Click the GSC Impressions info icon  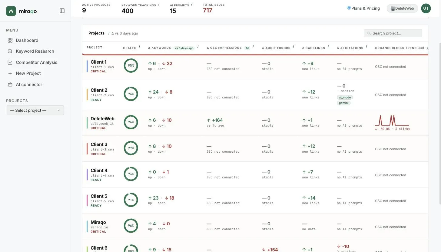tap(253, 47)
